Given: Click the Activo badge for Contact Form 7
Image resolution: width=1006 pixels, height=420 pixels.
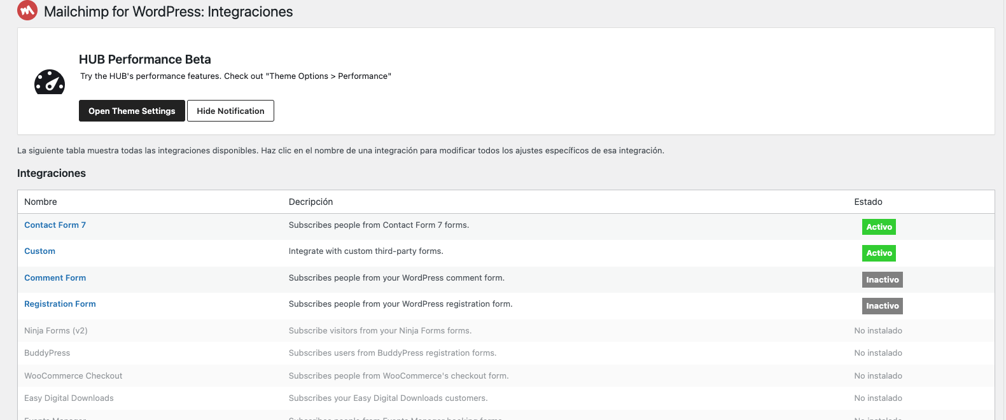Looking at the screenshot, I should (879, 227).
